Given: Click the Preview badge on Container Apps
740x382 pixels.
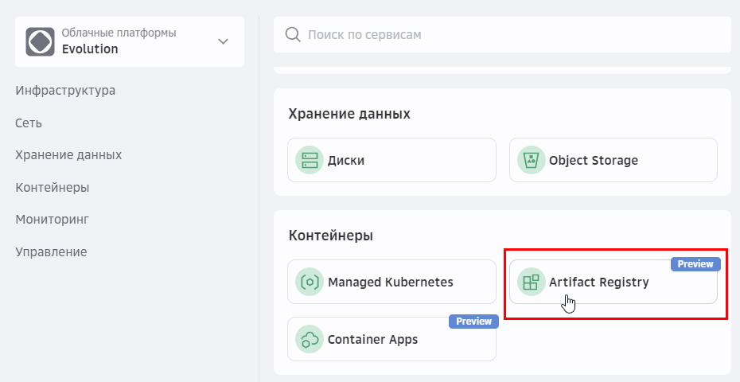Looking at the screenshot, I should (x=474, y=322).
